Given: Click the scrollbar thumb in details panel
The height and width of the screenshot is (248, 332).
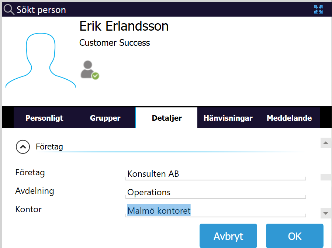Looking at the screenshot, I should pos(326,177).
